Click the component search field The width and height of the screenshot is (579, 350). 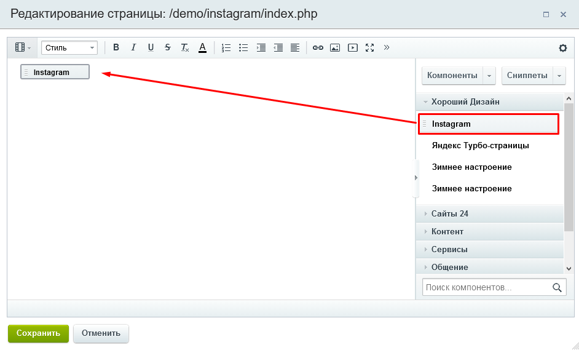point(486,287)
